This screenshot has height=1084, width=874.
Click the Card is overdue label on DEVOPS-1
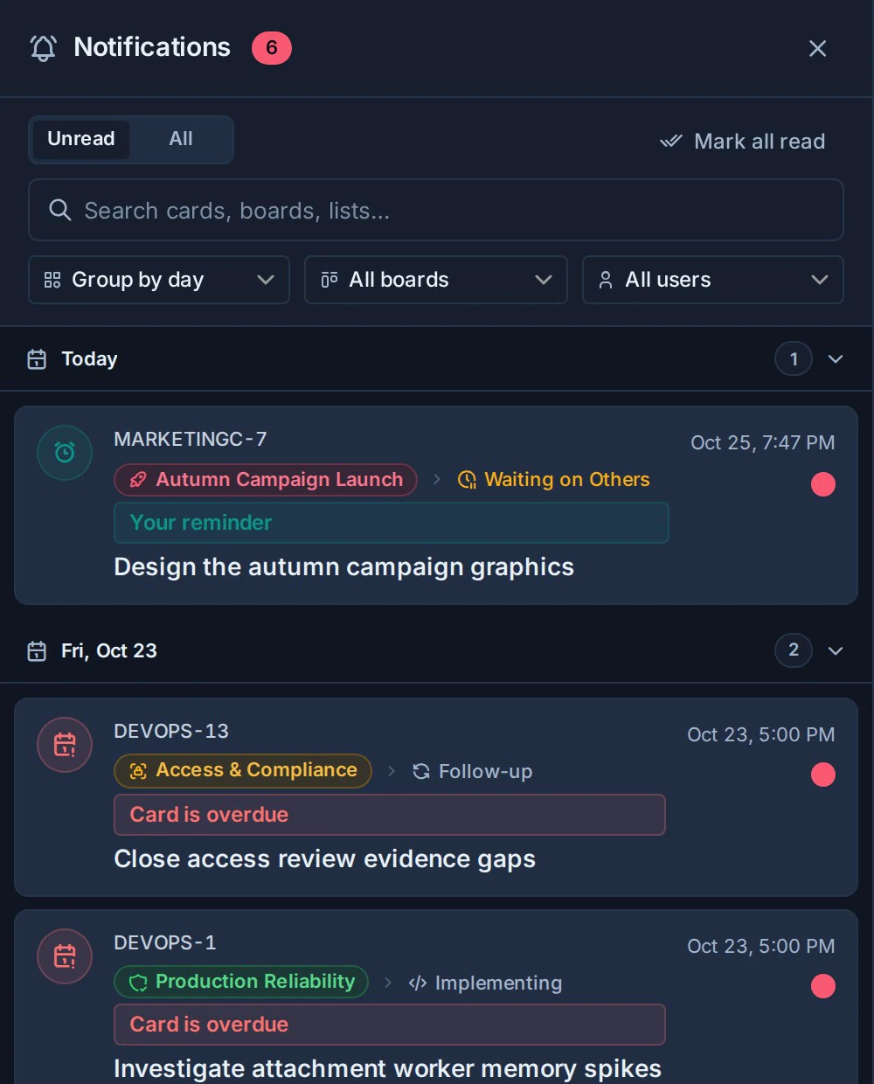click(390, 1025)
